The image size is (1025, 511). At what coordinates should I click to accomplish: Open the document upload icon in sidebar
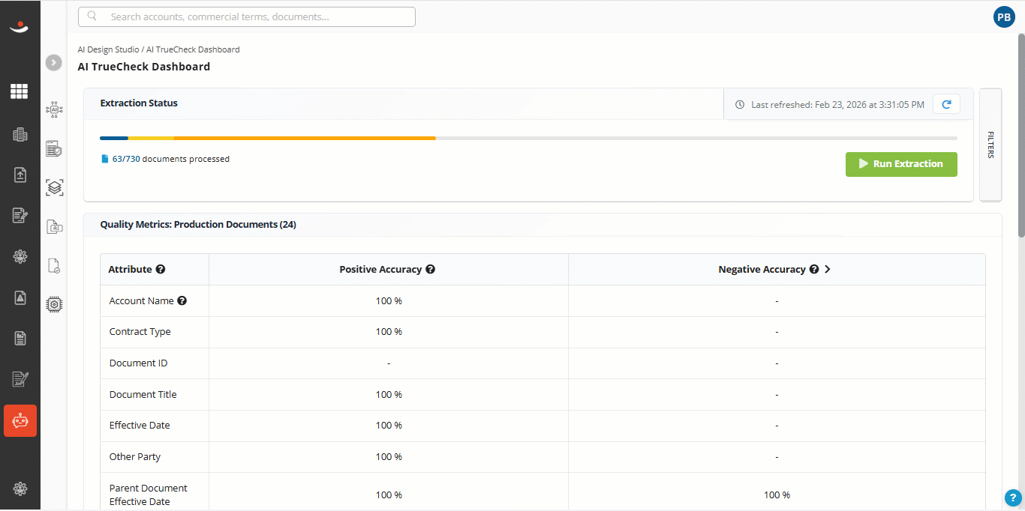[x=20, y=175]
